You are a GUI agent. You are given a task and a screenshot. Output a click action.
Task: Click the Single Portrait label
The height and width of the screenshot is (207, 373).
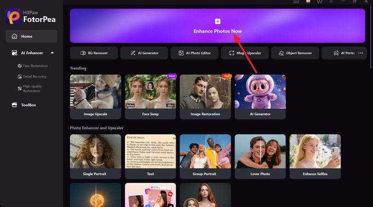[94, 174]
